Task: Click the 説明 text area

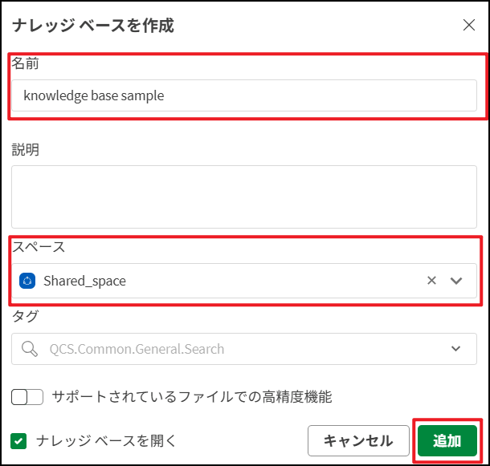Action: (244, 197)
